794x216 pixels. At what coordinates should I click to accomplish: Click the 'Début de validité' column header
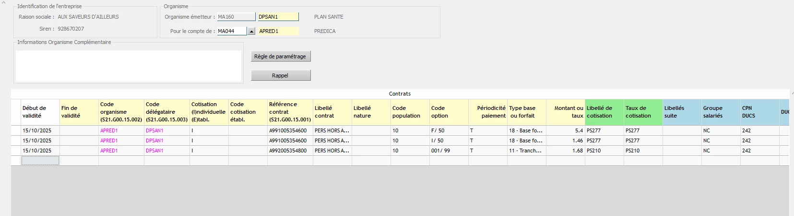(x=40, y=112)
